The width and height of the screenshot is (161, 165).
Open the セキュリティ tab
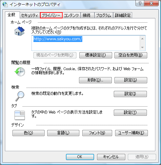pyautogui.click(x=30, y=15)
